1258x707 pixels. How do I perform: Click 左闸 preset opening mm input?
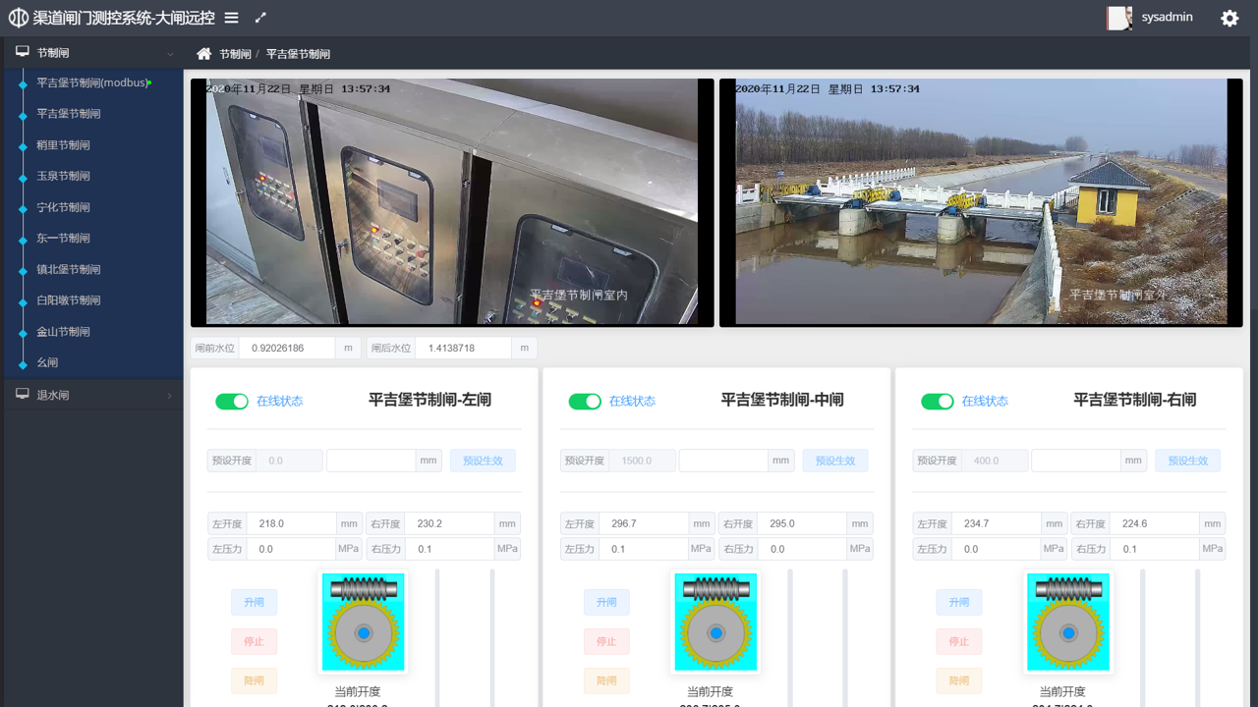(371, 461)
